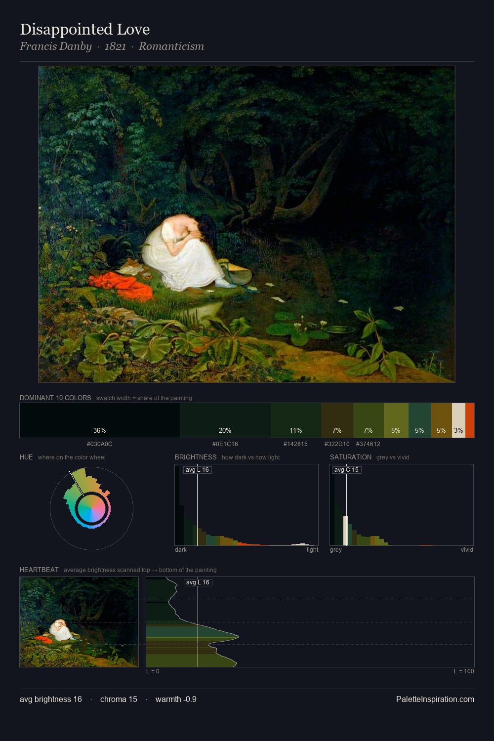This screenshot has height=741, width=494.
Task: Choose the 3% cream white swatch
Action: pyautogui.click(x=458, y=420)
